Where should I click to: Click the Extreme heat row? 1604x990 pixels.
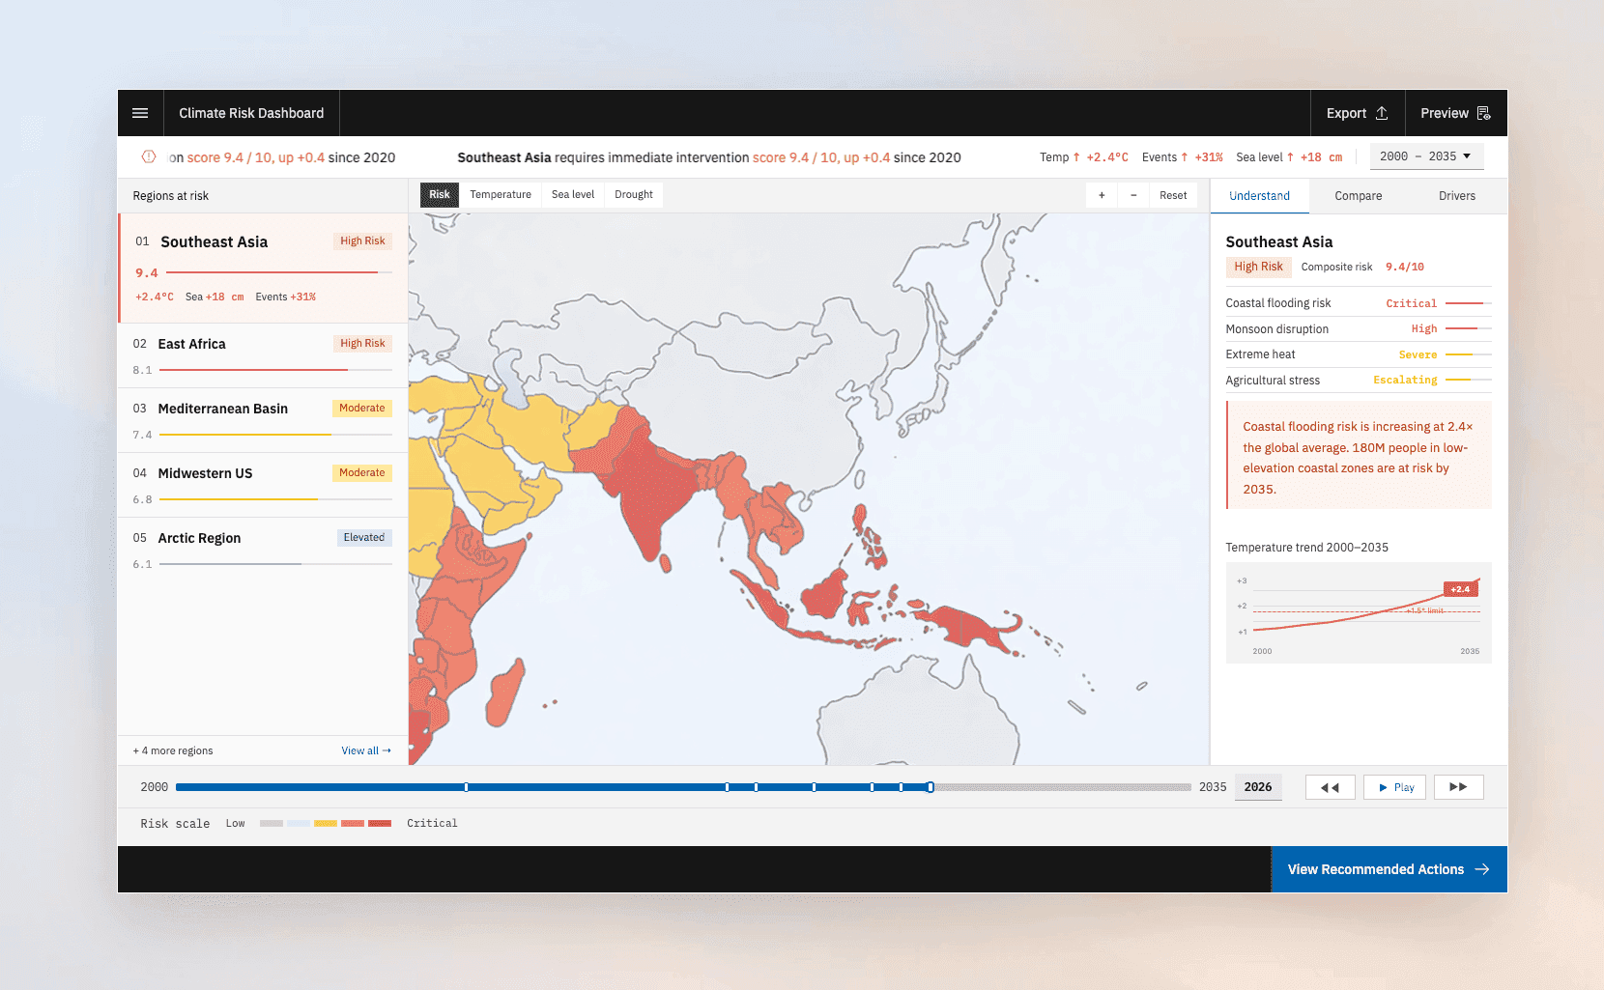1359,354
